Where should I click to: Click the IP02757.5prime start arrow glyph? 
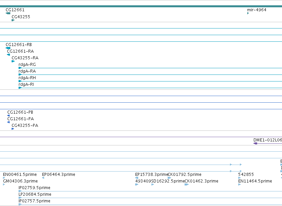(x=20, y=205)
